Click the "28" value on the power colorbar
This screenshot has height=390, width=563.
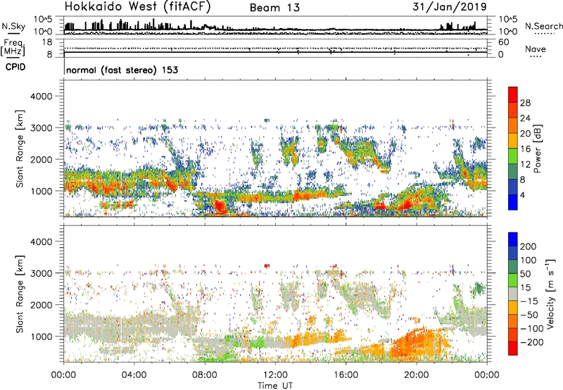pyautogui.click(x=525, y=103)
